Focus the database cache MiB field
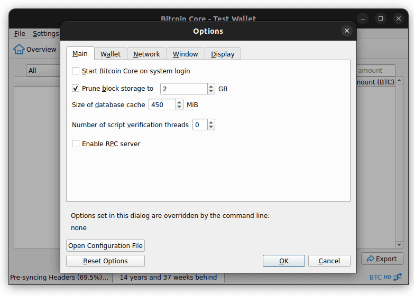Viewport: 414px width, 296px height. (x=162, y=104)
